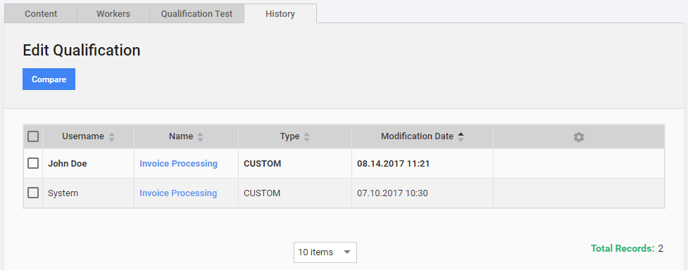Click the Name column header
The width and height of the screenshot is (688, 270).
pyautogui.click(x=186, y=136)
